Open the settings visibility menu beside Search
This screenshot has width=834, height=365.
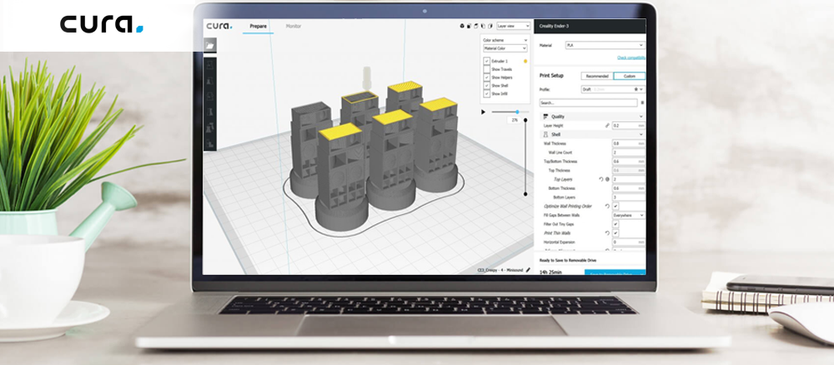(642, 102)
